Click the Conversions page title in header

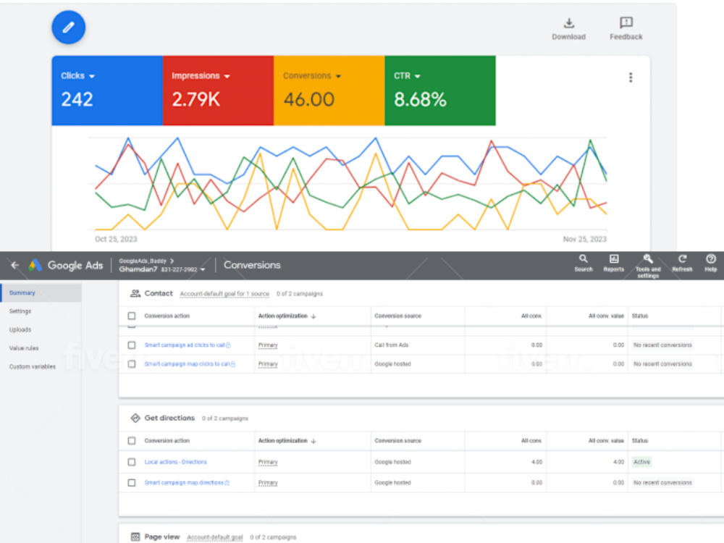(x=252, y=265)
